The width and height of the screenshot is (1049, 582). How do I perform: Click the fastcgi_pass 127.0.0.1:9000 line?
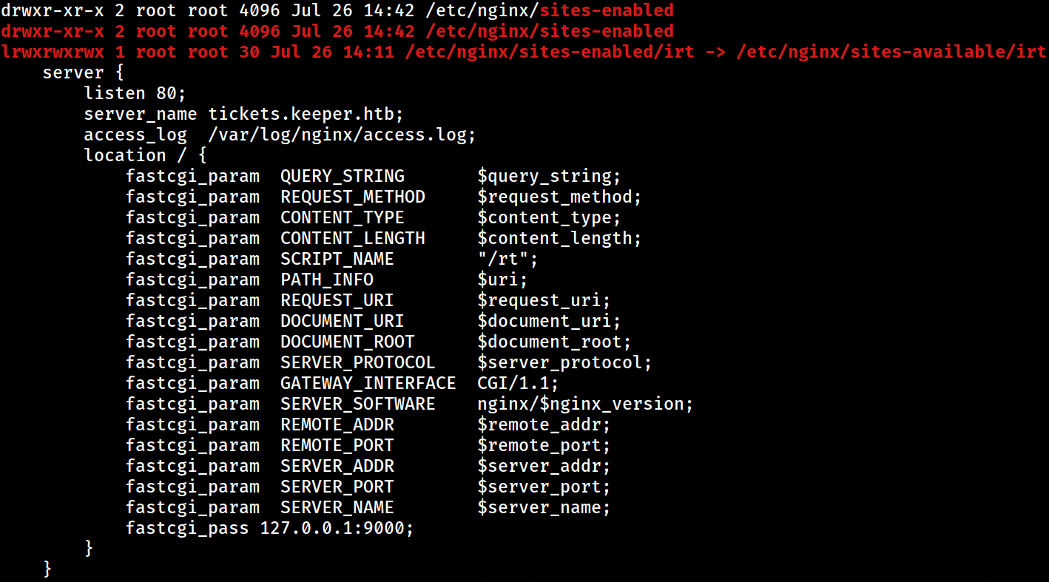tap(269, 528)
